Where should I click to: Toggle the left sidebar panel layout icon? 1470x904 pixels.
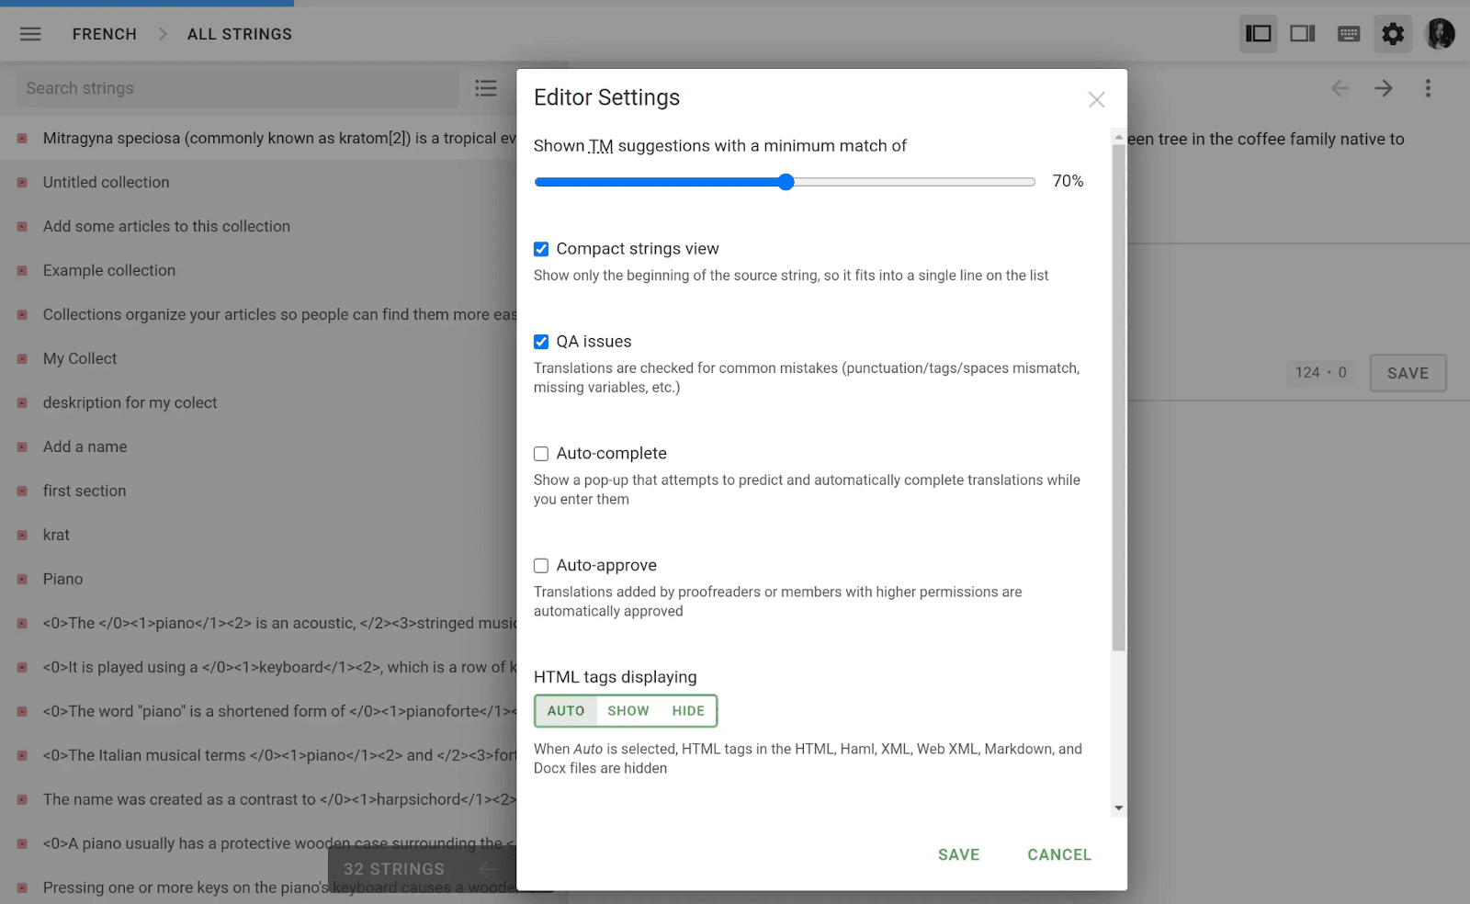(1258, 34)
